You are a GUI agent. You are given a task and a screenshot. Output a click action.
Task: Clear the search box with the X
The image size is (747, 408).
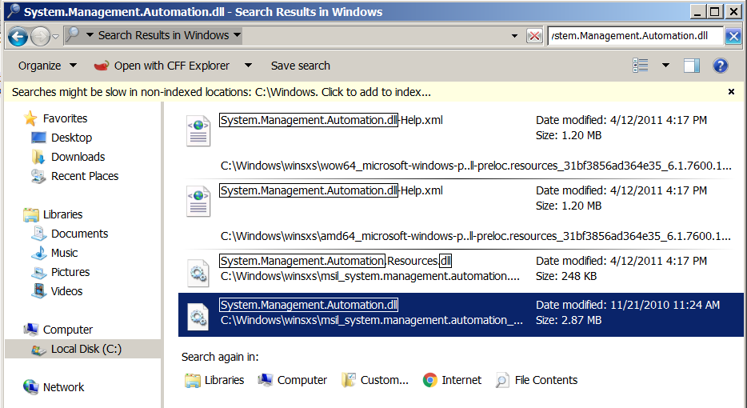click(733, 36)
